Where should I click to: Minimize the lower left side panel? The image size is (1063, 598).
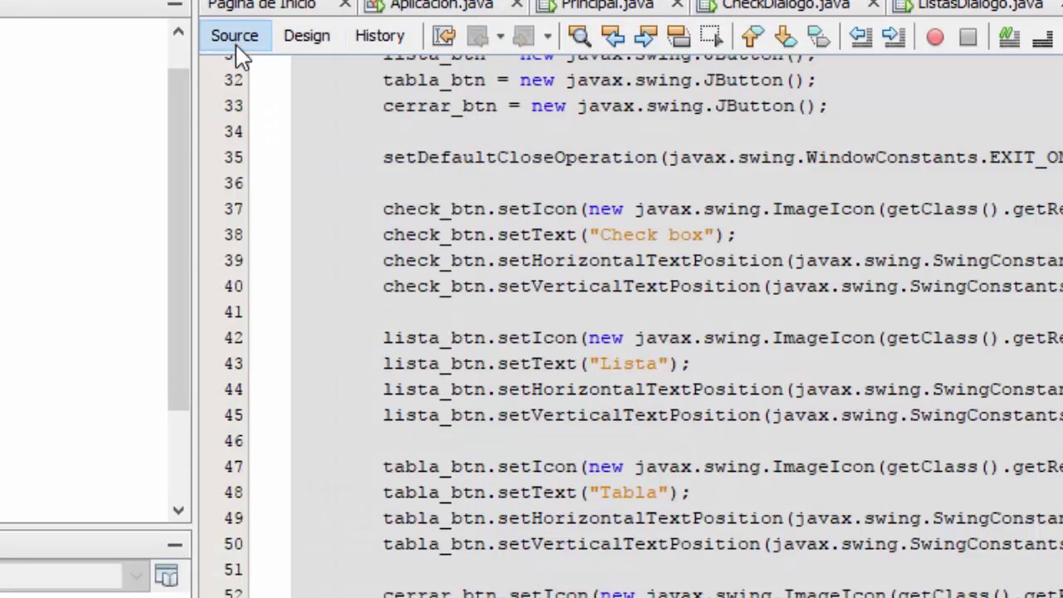[174, 545]
